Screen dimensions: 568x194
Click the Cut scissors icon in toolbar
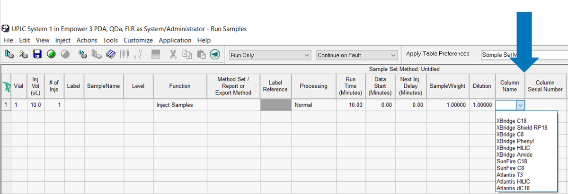(173, 54)
